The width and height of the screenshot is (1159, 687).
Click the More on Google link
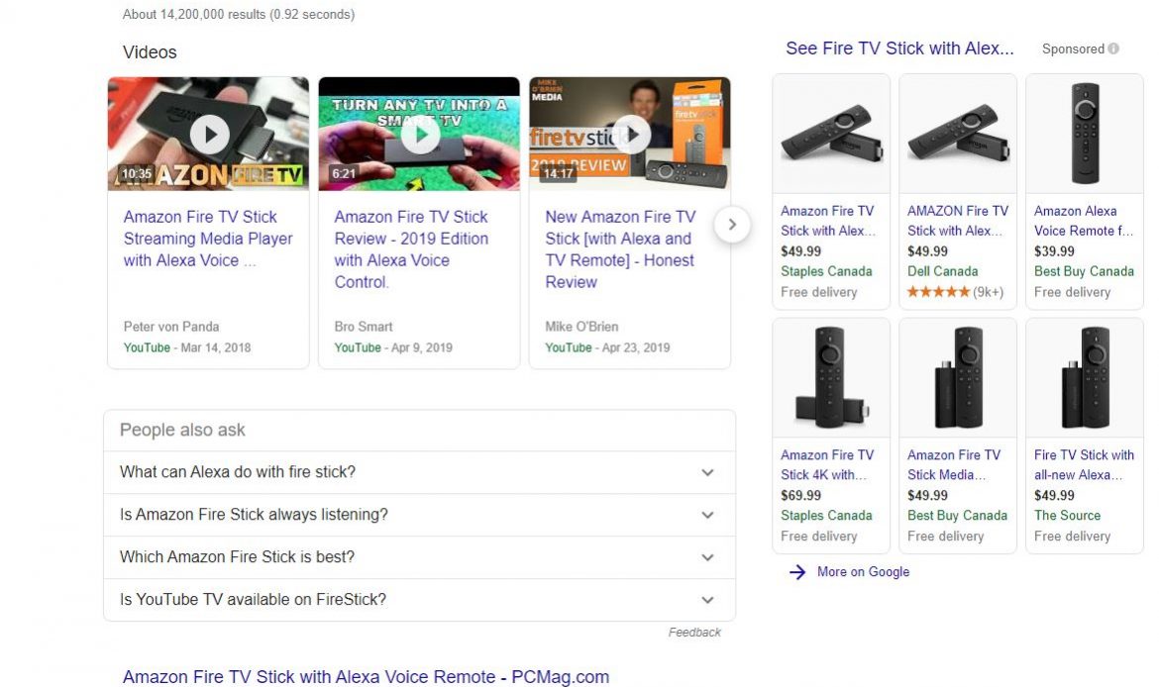864,572
